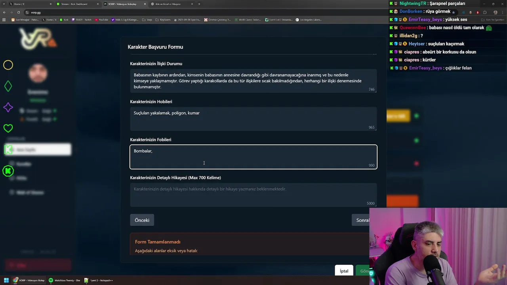This screenshot has height=285, width=507.
Task: Open the browser extensions puzzle icon
Action: point(485,12)
